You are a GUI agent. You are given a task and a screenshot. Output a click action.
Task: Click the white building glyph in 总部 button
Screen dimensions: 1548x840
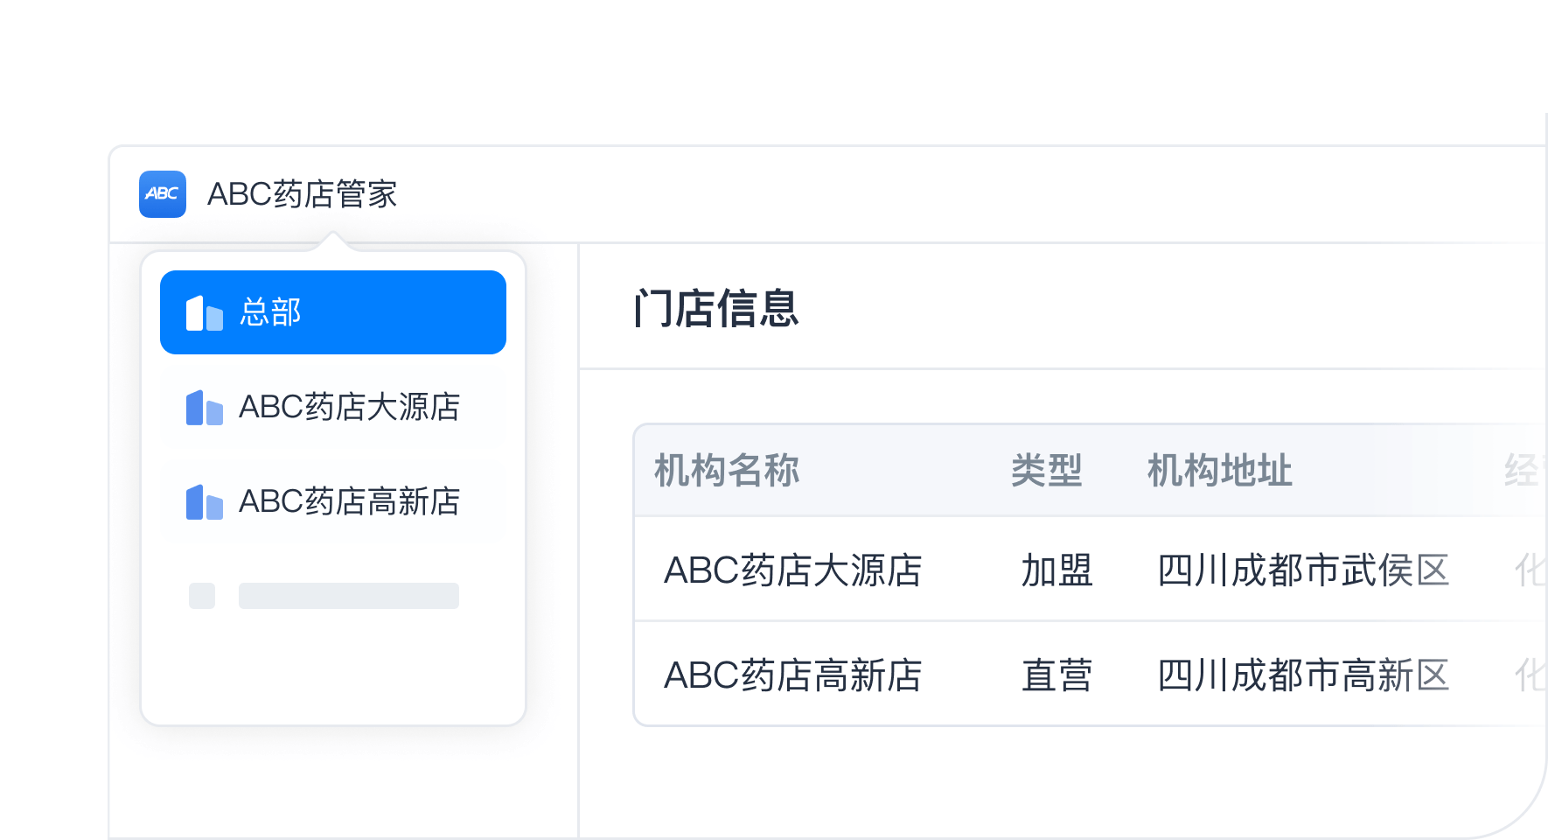pos(203,311)
